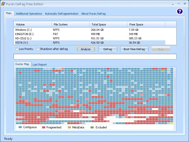Sort by the File System column header
This screenshot has height=142, width=189.
(70, 24)
